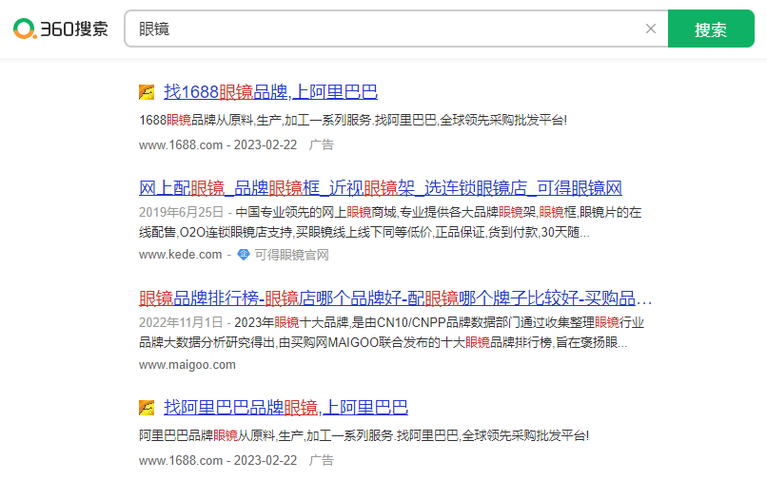The width and height of the screenshot is (767, 480).
Task: Click description starting 阿里巴巴品牌眼镜从原料
Action: [364, 435]
